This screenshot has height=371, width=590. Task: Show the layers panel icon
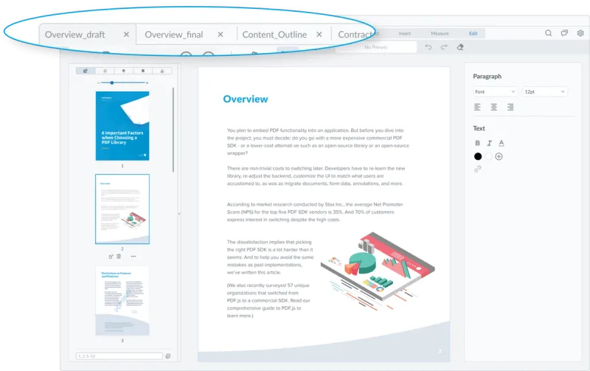point(124,71)
